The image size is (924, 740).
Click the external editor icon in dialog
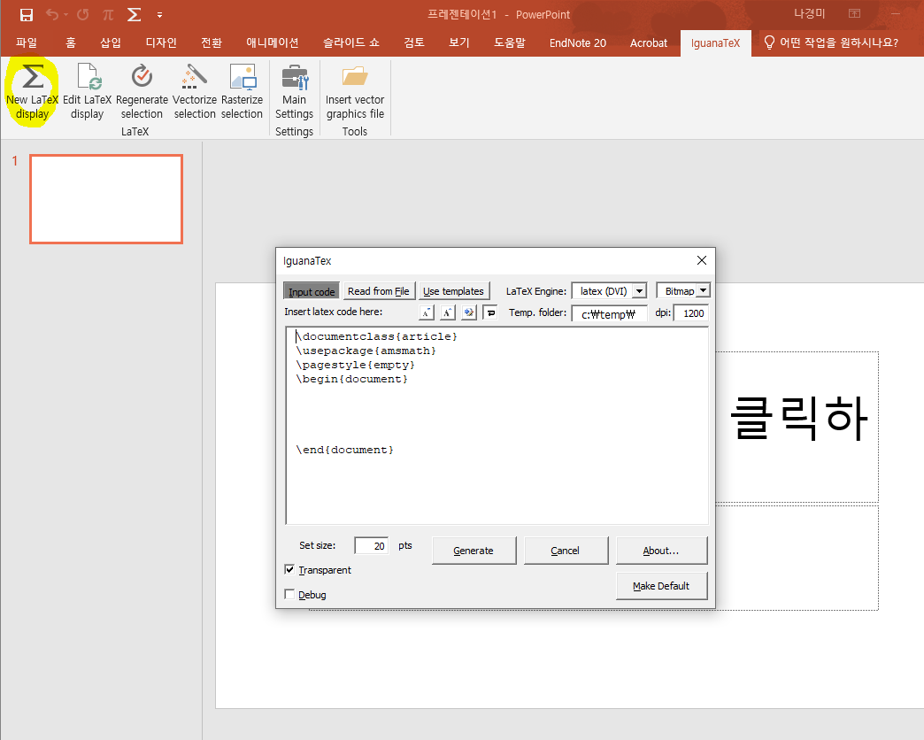point(469,312)
